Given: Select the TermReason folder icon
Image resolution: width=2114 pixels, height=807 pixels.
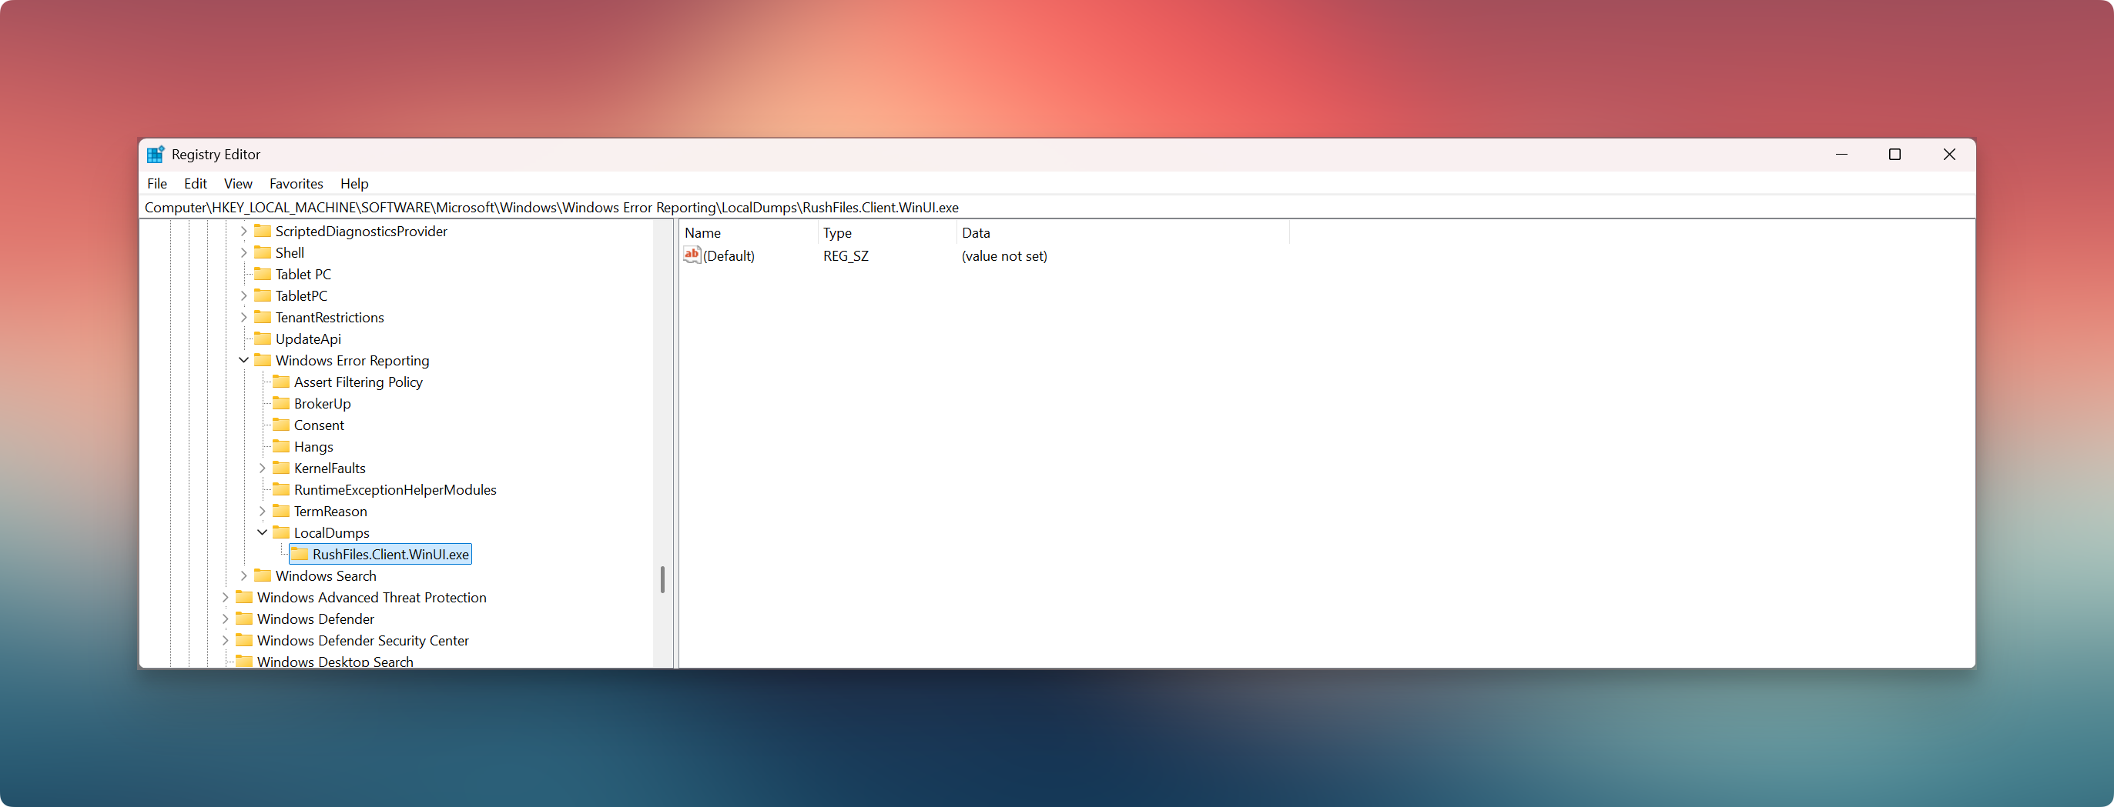Looking at the screenshot, I should (282, 510).
